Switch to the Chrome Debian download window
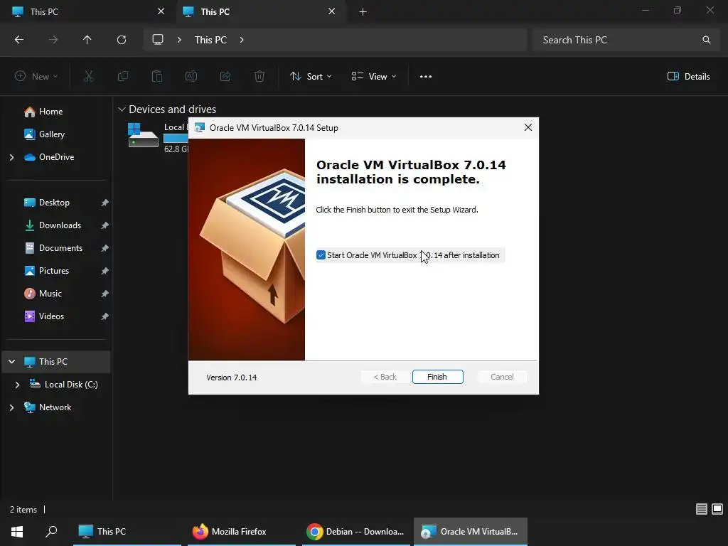This screenshot has width=728, height=546. click(x=356, y=532)
